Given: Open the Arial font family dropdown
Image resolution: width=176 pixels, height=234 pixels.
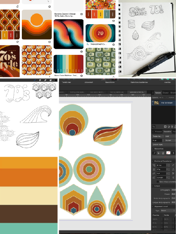Looking at the screenshot, I should (170, 136).
